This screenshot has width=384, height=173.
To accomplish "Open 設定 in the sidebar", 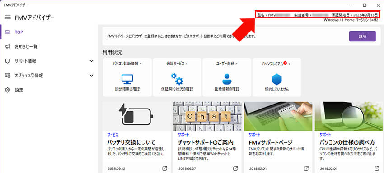I will (49, 90).
